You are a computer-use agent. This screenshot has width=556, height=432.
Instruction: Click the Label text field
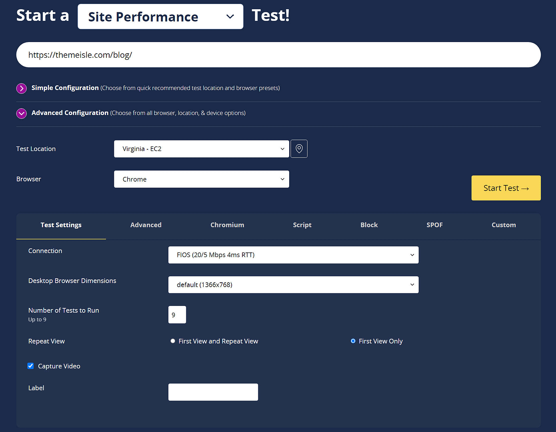213,392
